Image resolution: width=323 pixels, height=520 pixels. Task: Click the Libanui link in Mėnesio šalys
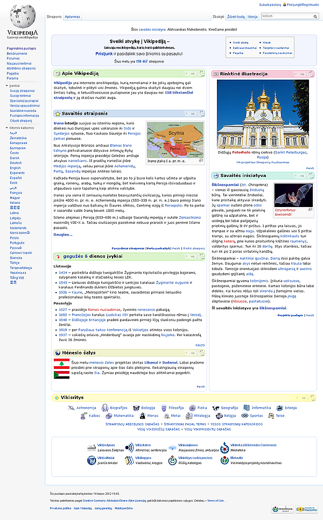point(151,362)
